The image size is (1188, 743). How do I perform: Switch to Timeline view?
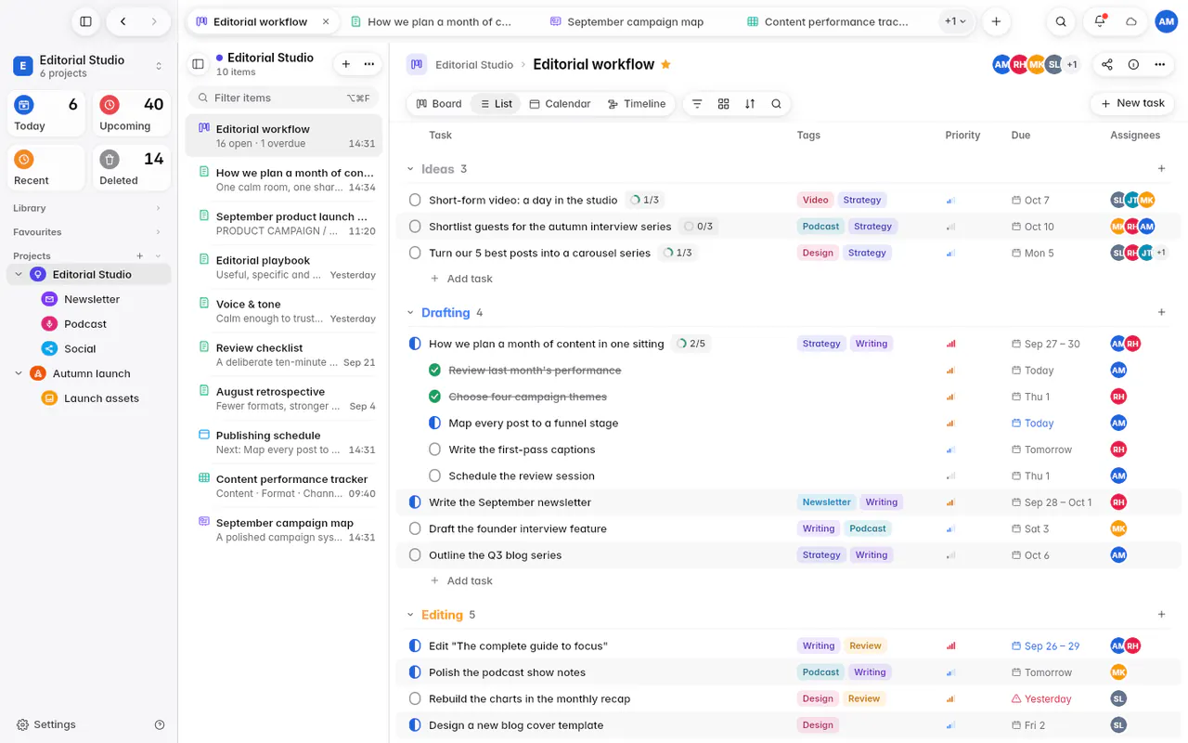point(637,104)
